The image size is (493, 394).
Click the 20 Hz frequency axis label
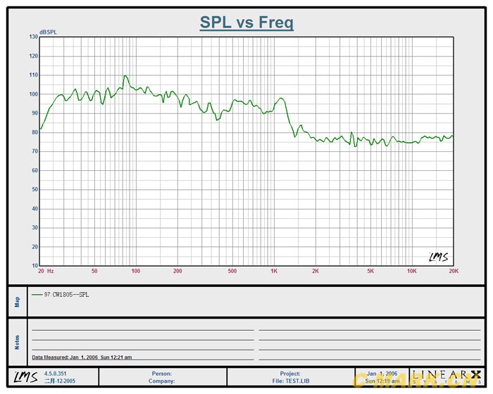coord(46,271)
